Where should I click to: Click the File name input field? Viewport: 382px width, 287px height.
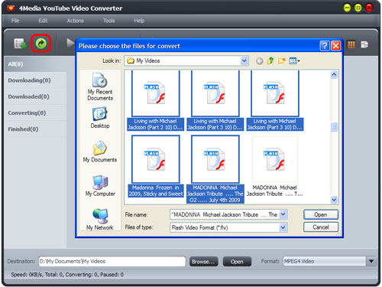pyautogui.click(x=225, y=214)
